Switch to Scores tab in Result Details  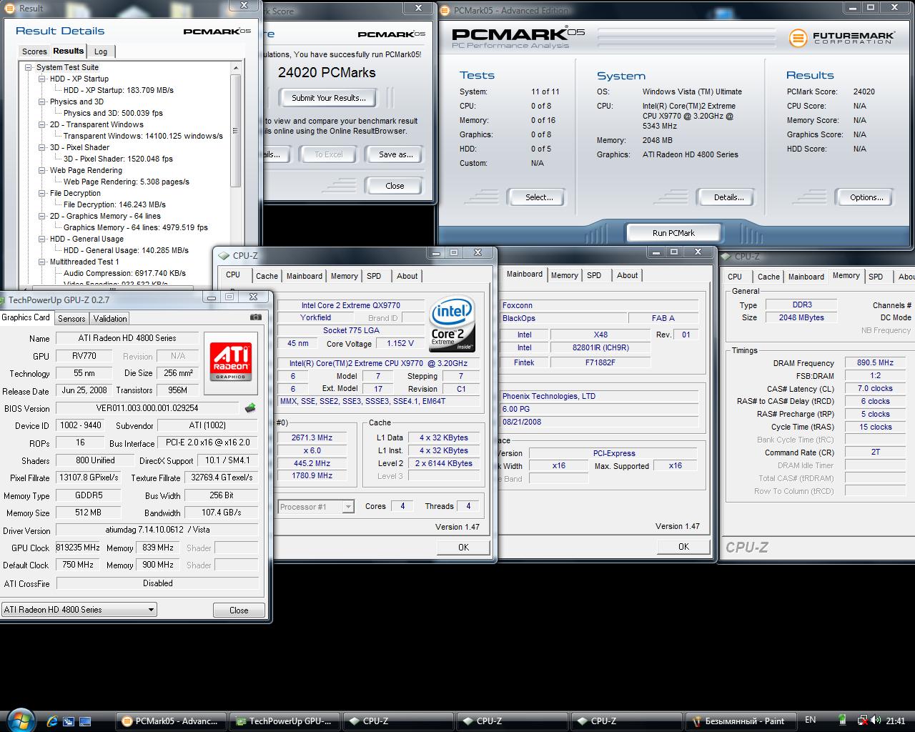[34, 51]
